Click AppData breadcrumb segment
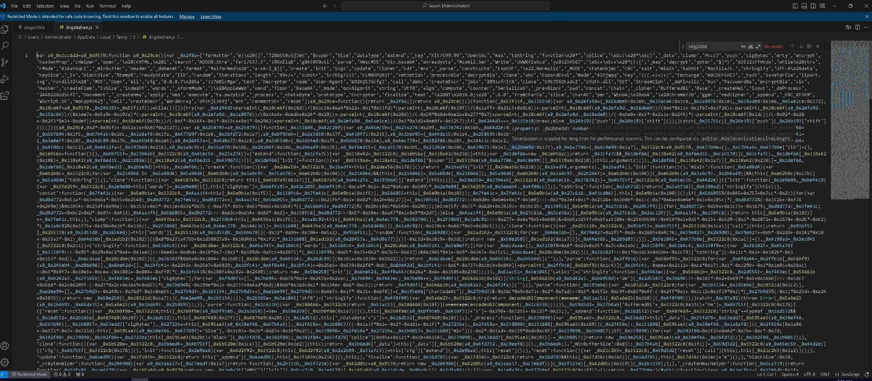This screenshot has width=872, height=381. pos(86,37)
